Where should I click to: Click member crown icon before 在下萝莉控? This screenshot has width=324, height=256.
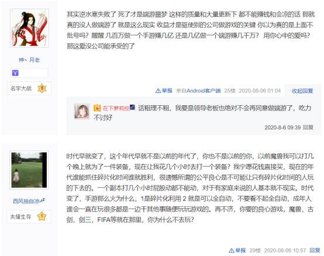pyautogui.click(x=97, y=108)
